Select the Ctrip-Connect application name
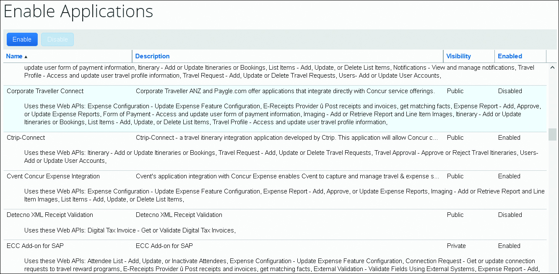Image resolution: width=559 pixels, height=274 pixels. [26, 138]
